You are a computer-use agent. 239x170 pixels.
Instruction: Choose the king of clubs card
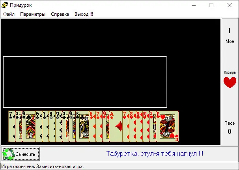82,126
